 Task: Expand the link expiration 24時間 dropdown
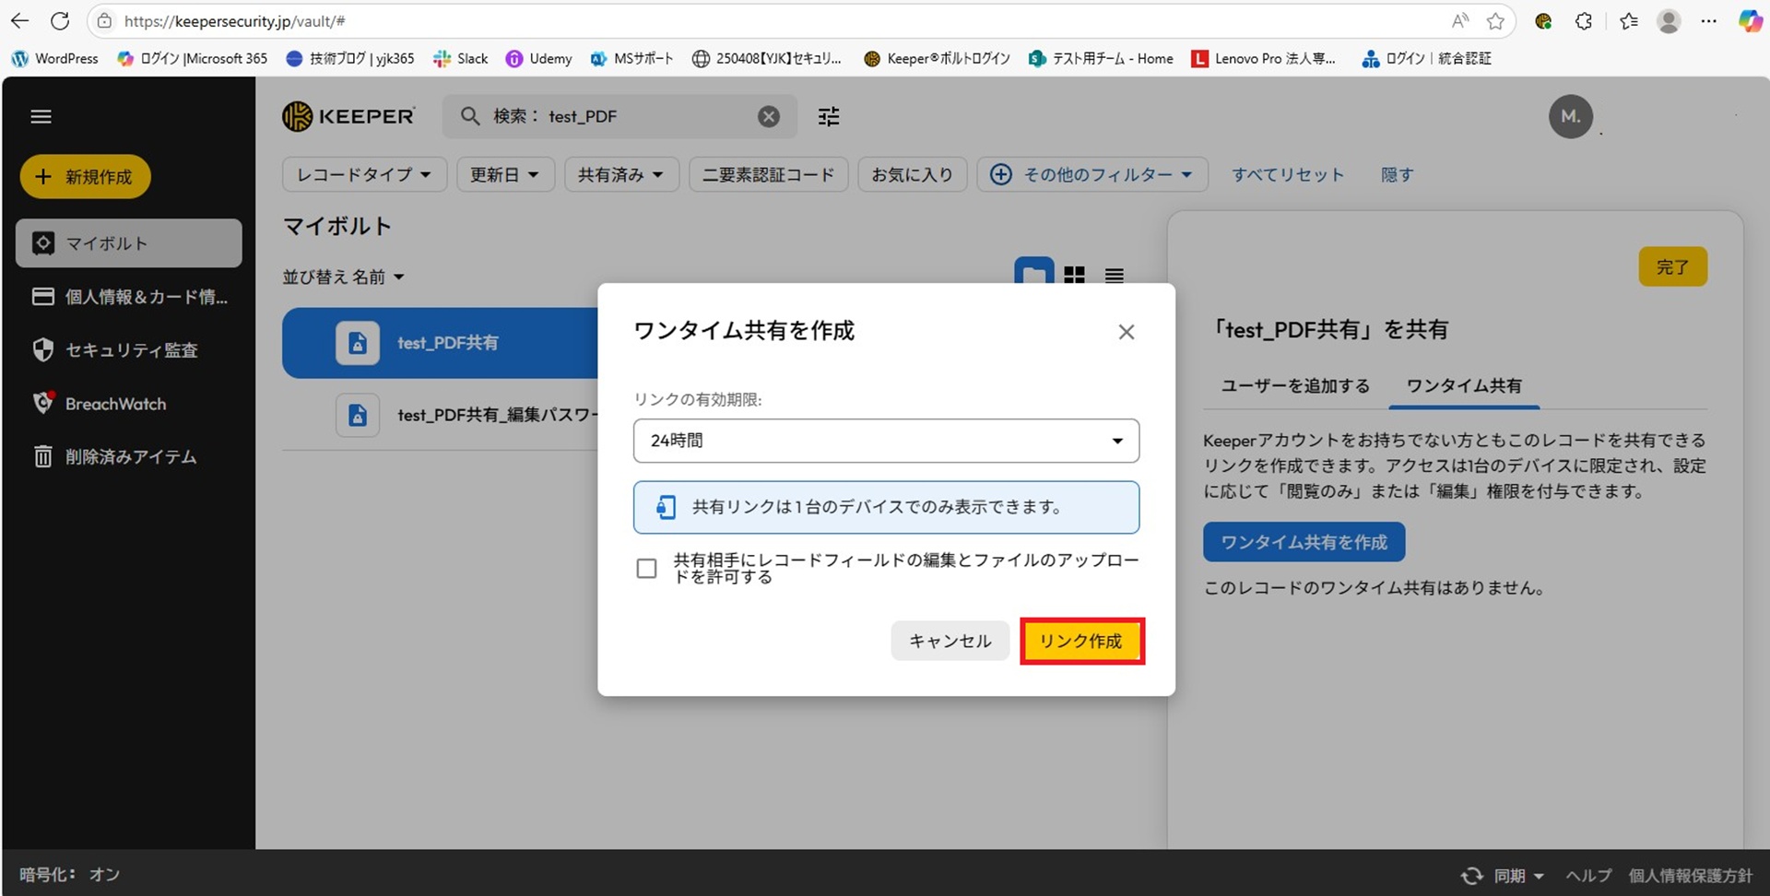(x=885, y=441)
